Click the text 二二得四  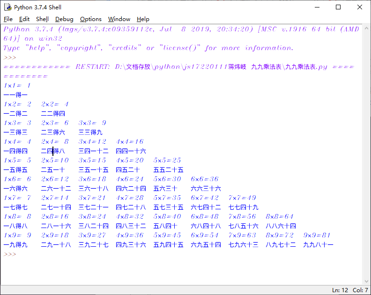pos(53,114)
